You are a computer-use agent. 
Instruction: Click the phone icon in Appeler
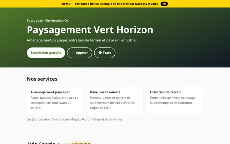73,53
